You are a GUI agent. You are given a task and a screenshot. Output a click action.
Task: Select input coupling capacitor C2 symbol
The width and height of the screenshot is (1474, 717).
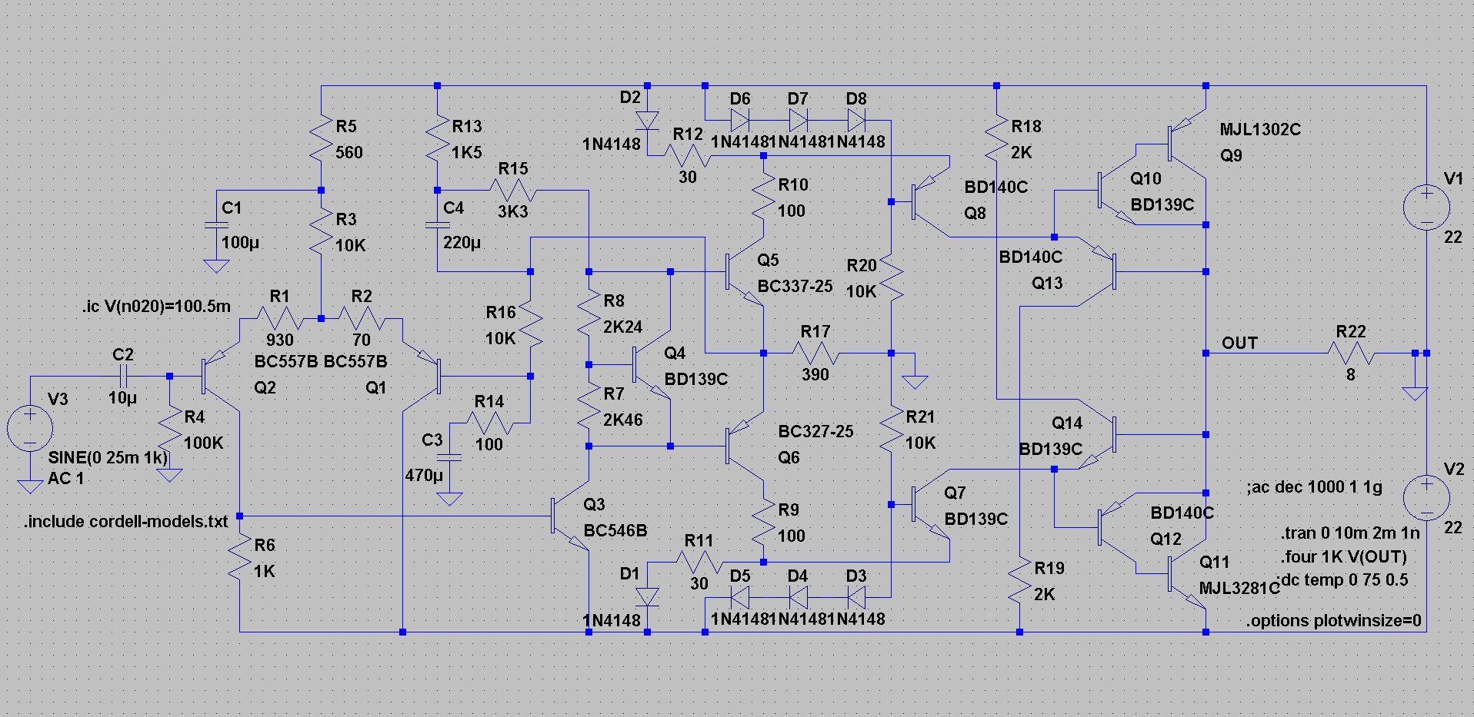(x=123, y=377)
